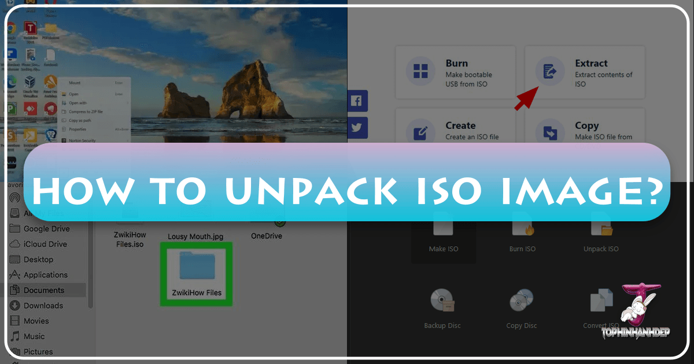Screen dimensions: 694x364
Task: Select Compress to ZIP file
Action: point(86,112)
